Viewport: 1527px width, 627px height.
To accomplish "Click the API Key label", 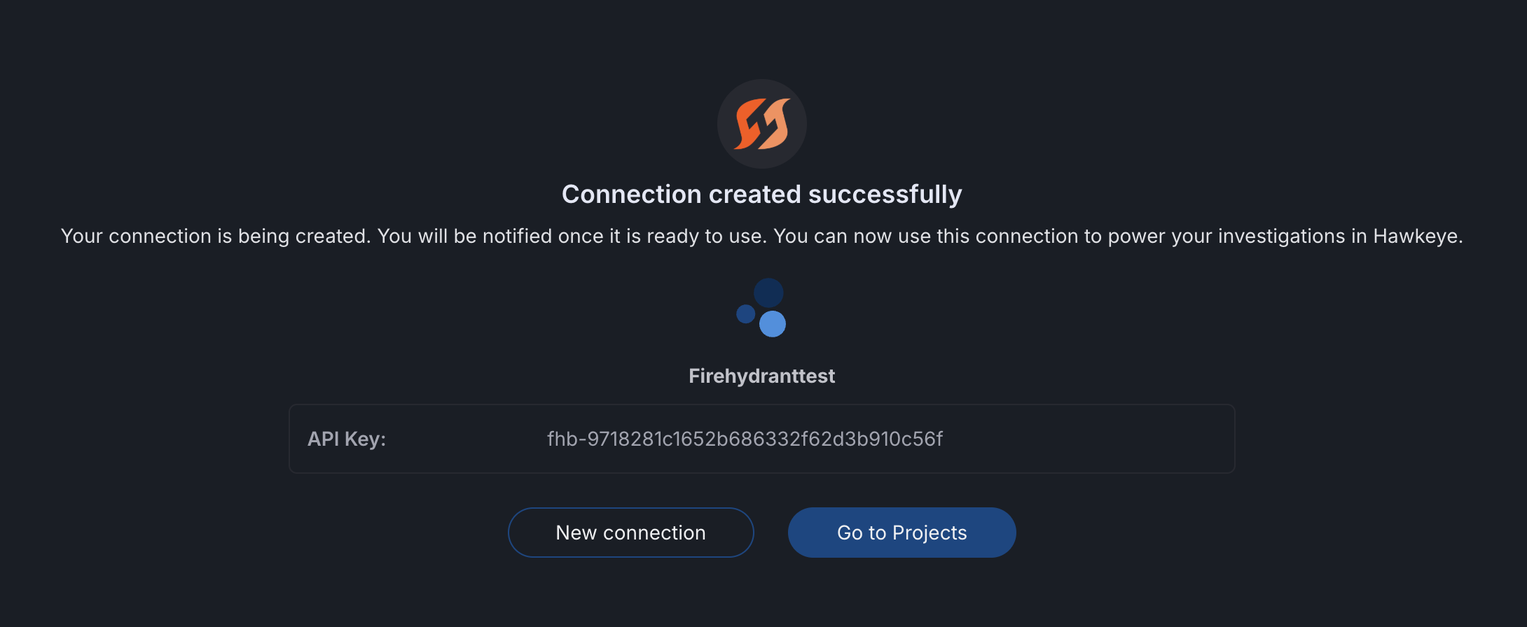I will click(x=347, y=439).
